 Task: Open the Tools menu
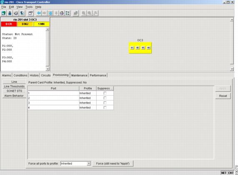[29, 7]
